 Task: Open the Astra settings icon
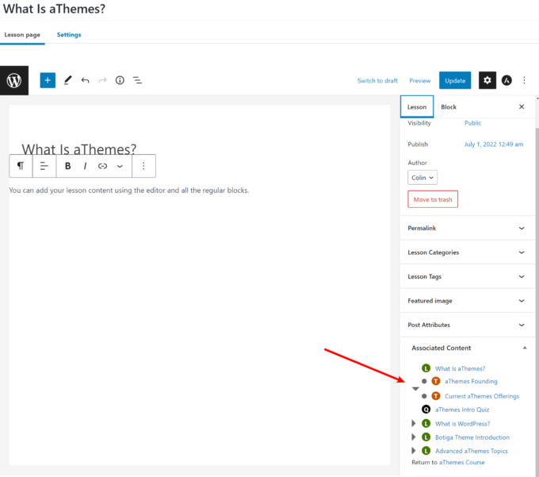pos(507,80)
